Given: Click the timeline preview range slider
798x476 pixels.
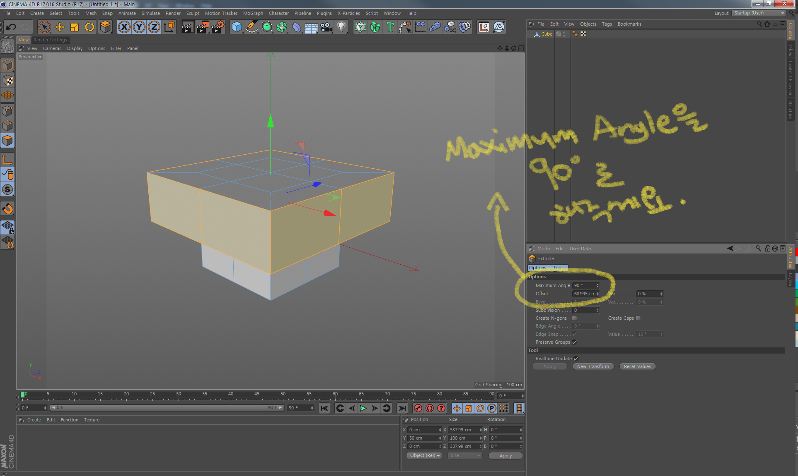Looking at the screenshot, I should coord(167,408).
